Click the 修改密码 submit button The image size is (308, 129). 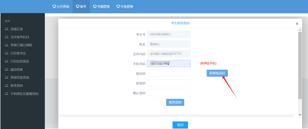click(x=175, y=102)
